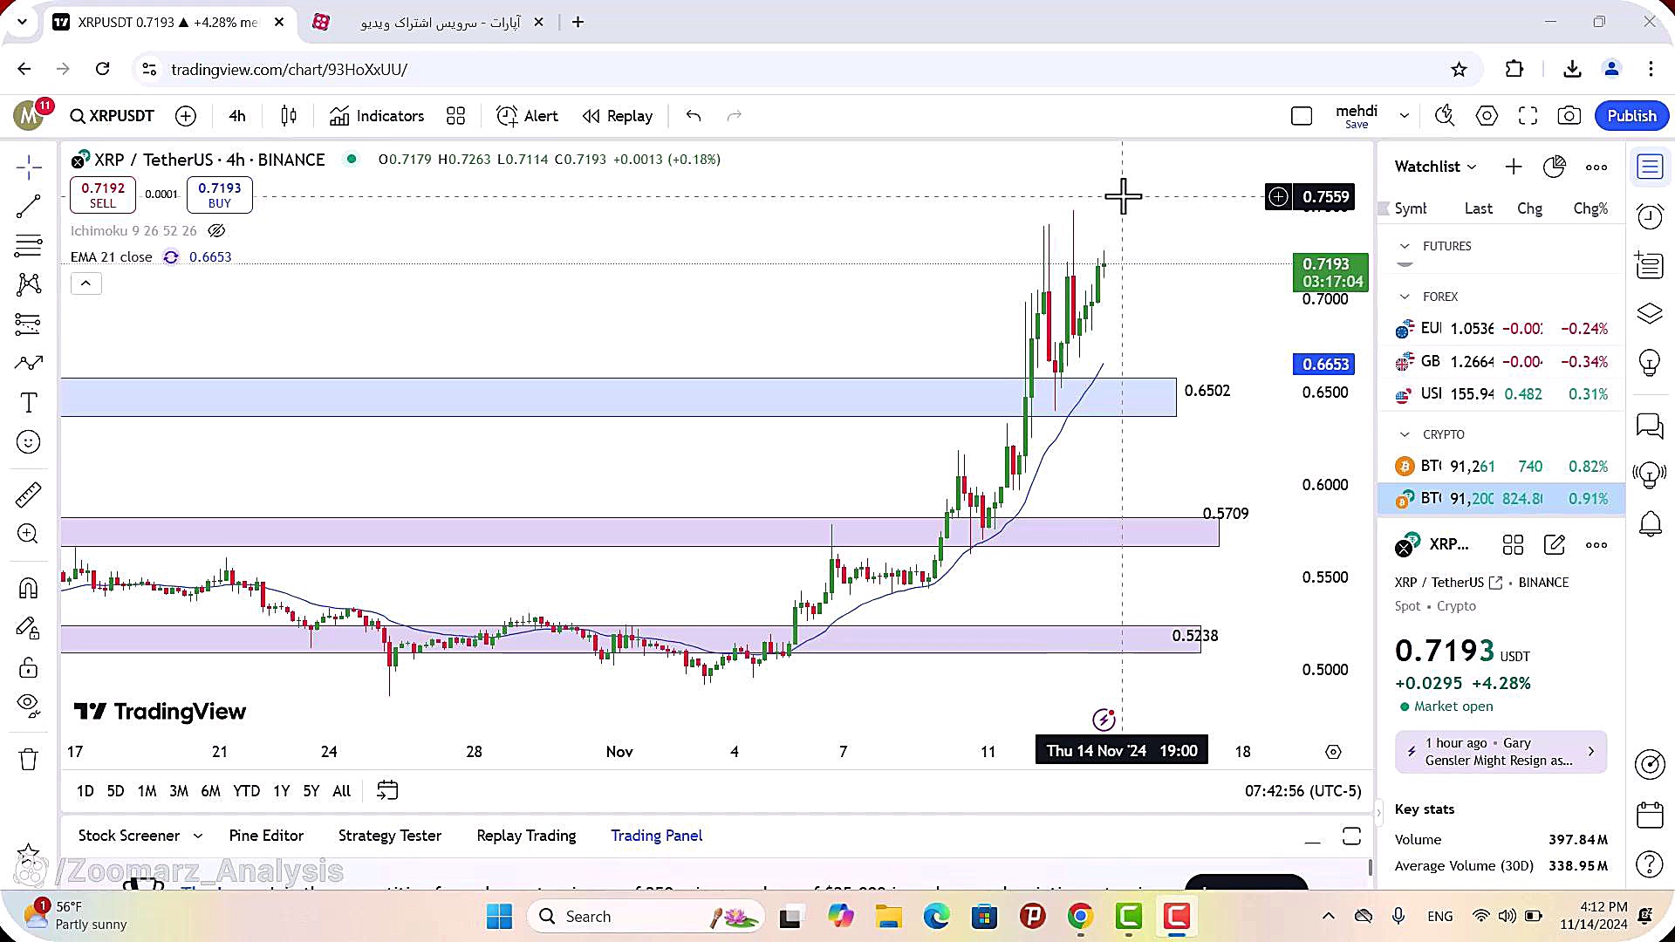1675x942 pixels.
Task: Collapse the indicator legend arrow
Action: coord(85,283)
